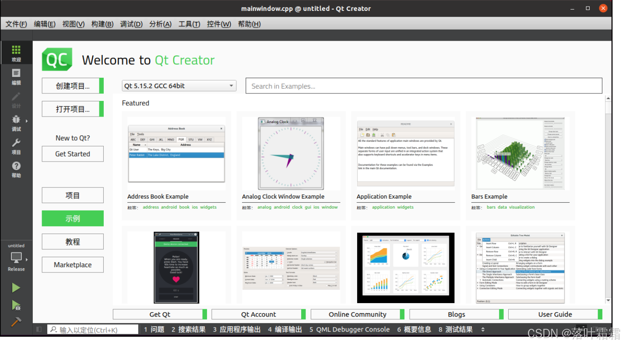Show the 5 QML Debugger Console pane
Viewport: 622px width, 345px height.
350,330
